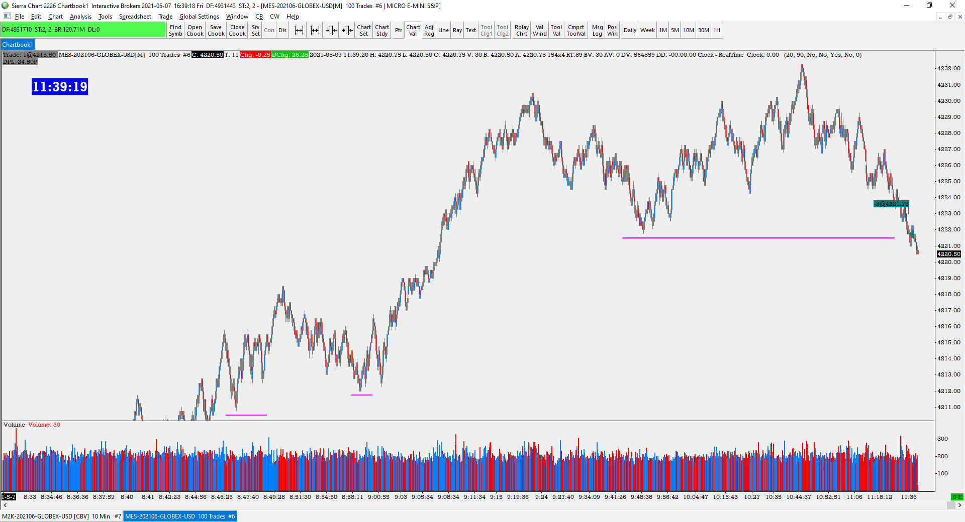The height and width of the screenshot is (522, 965).
Task: Click the green DF:4931710 status field
Action: coord(83,30)
